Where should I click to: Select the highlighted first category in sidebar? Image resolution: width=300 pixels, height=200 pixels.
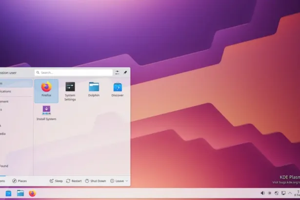point(16,83)
